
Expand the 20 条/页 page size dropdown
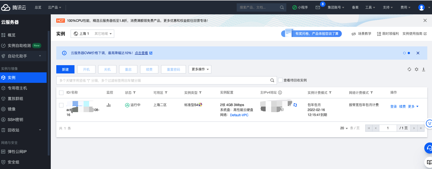click(x=344, y=128)
